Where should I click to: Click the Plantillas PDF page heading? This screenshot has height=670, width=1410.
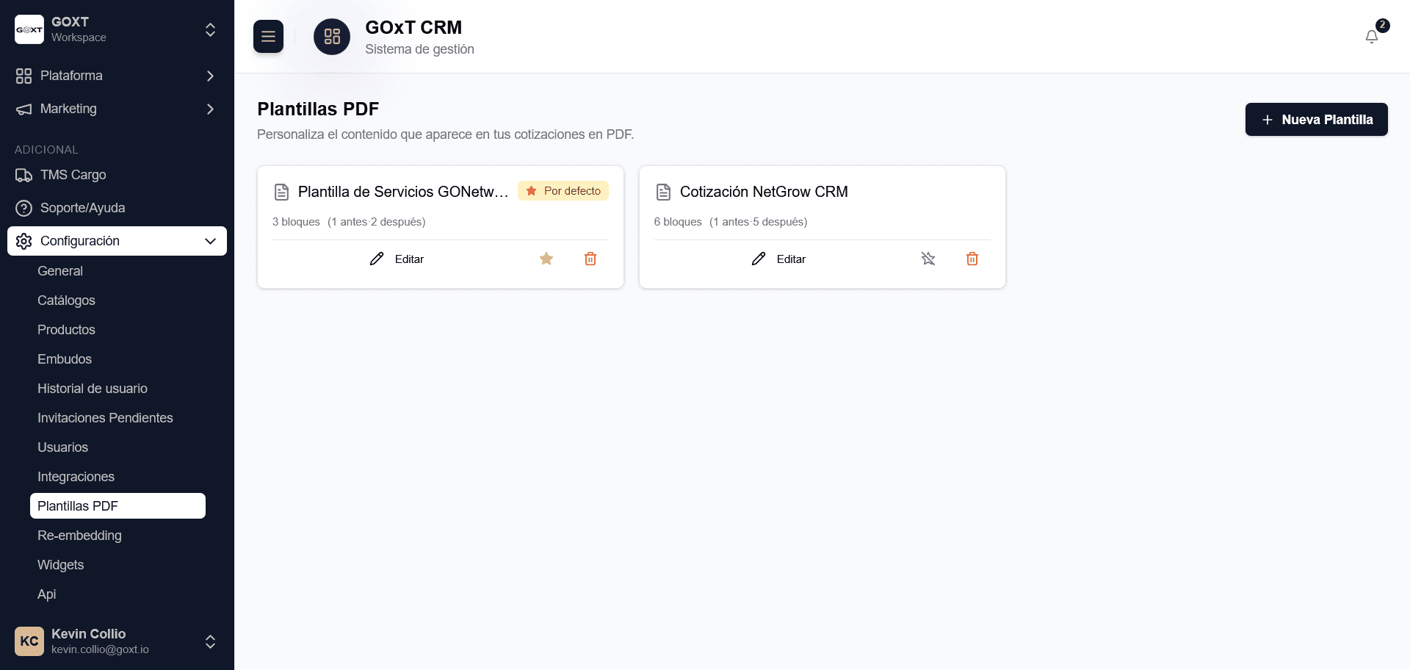point(318,109)
